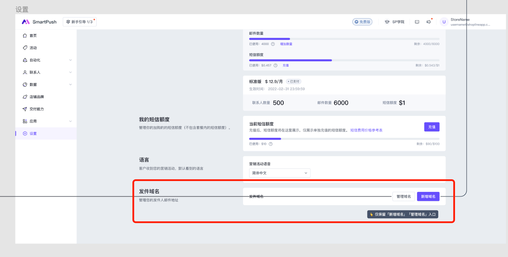Go to 首页 in sidebar
Viewport: 508px width, 257px height.
point(33,36)
